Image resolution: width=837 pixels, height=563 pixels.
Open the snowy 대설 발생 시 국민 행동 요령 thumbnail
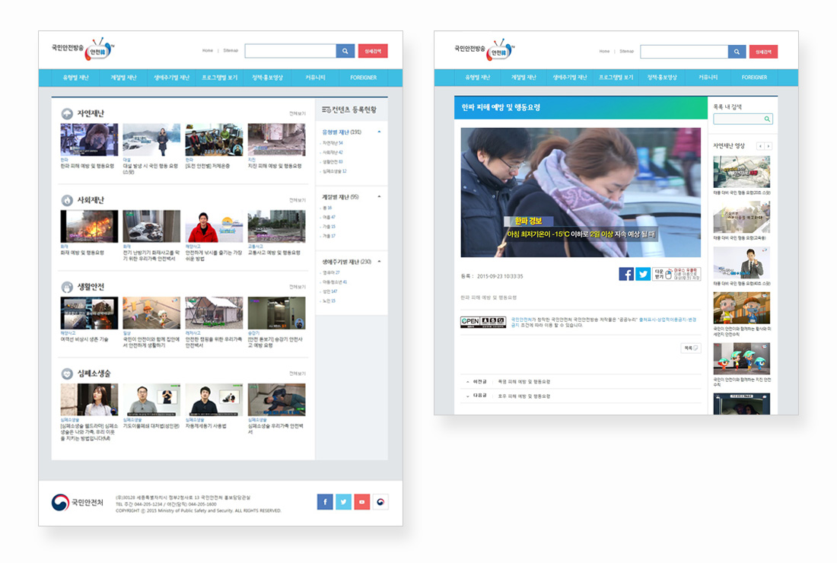[151, 140]
